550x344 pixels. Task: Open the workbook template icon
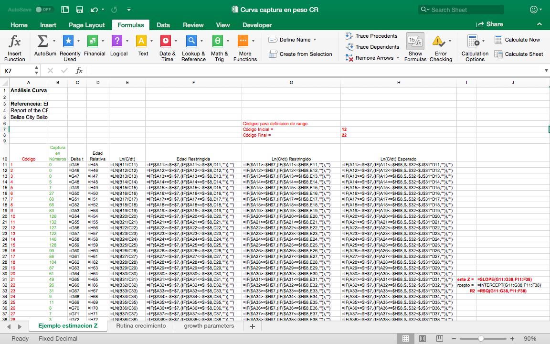pyautogui.click(x=65, y=10)
